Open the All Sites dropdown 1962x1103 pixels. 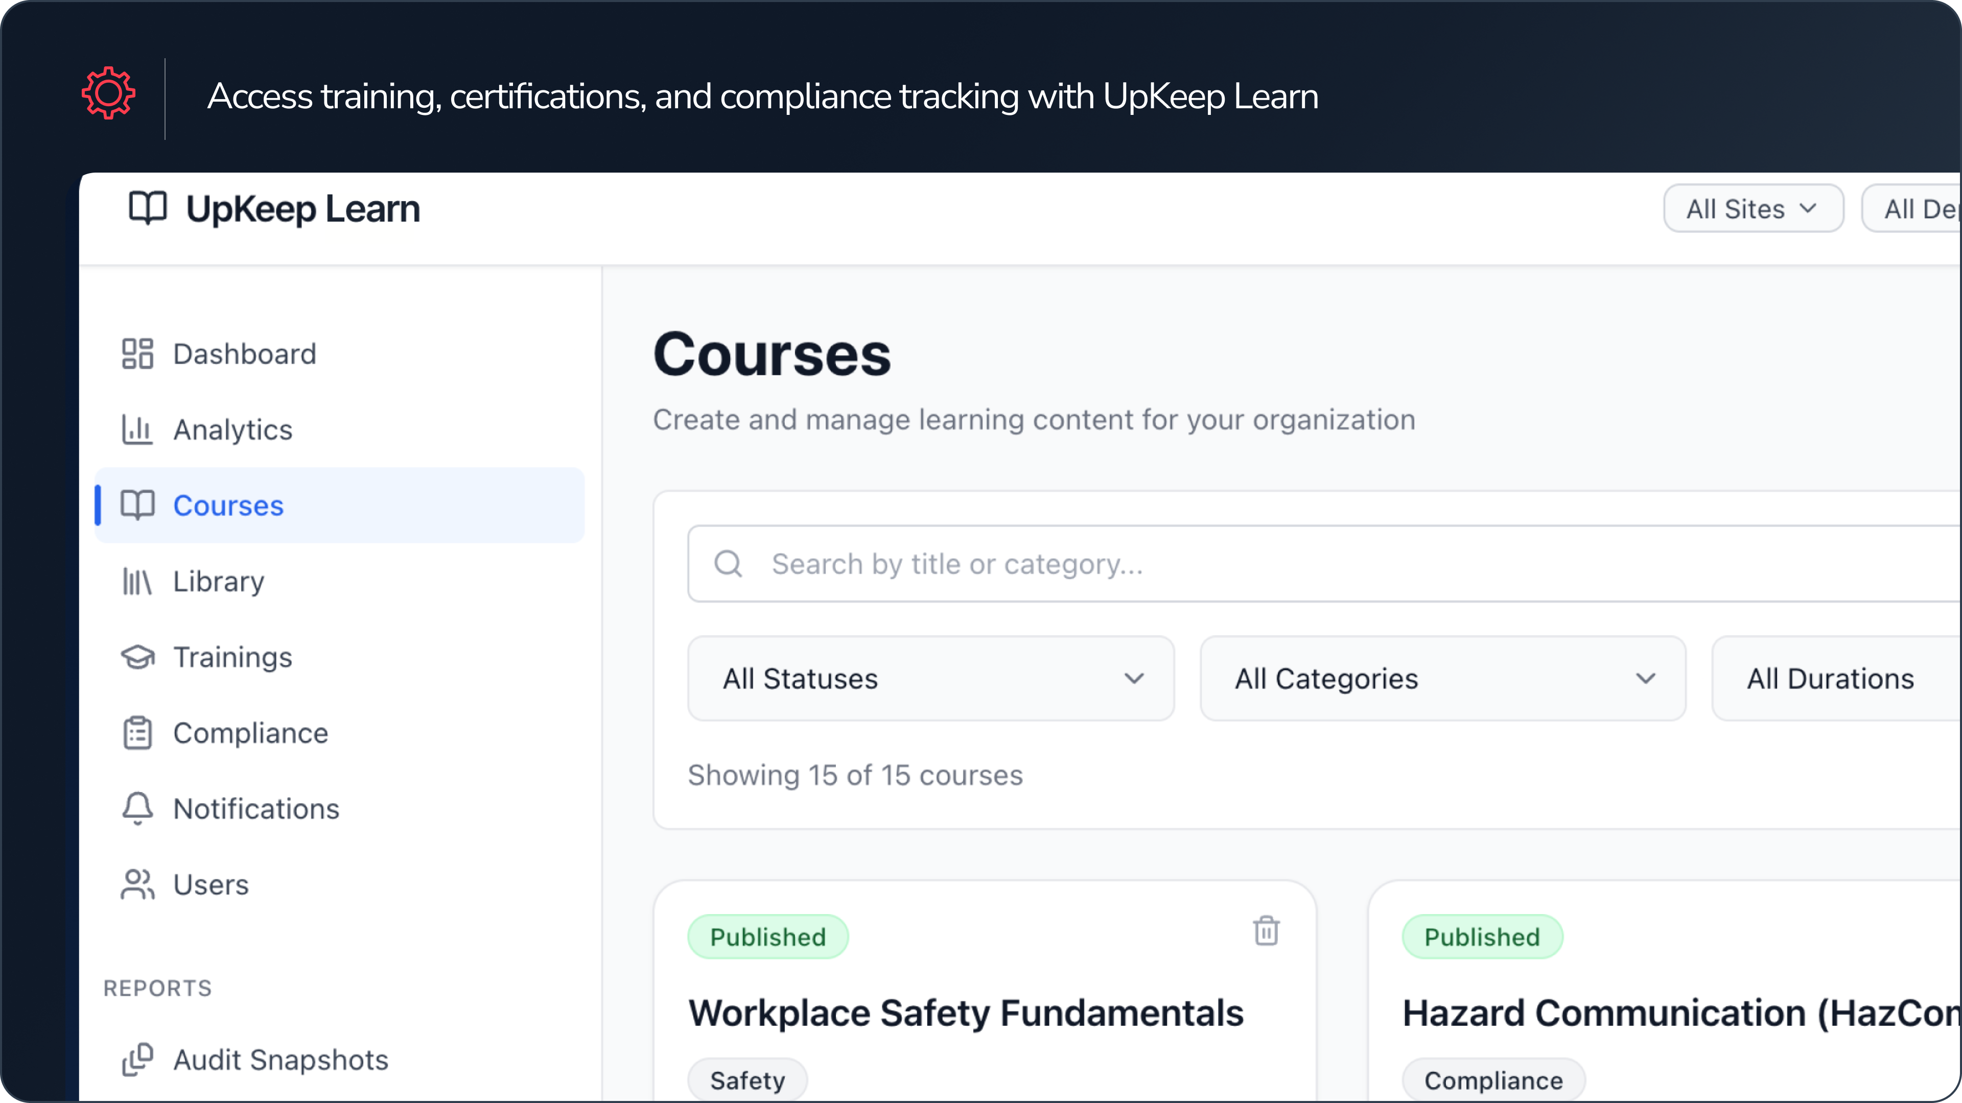point(1753,208)
